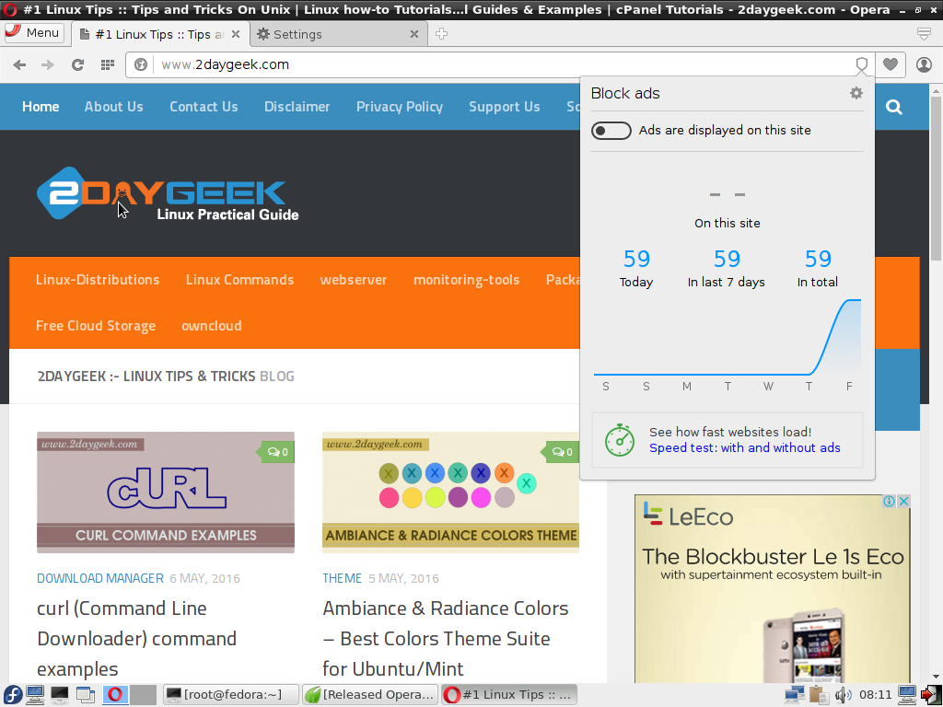
Task: Close the #1 Linux Tips tab
Action: [x=236, y=34]
